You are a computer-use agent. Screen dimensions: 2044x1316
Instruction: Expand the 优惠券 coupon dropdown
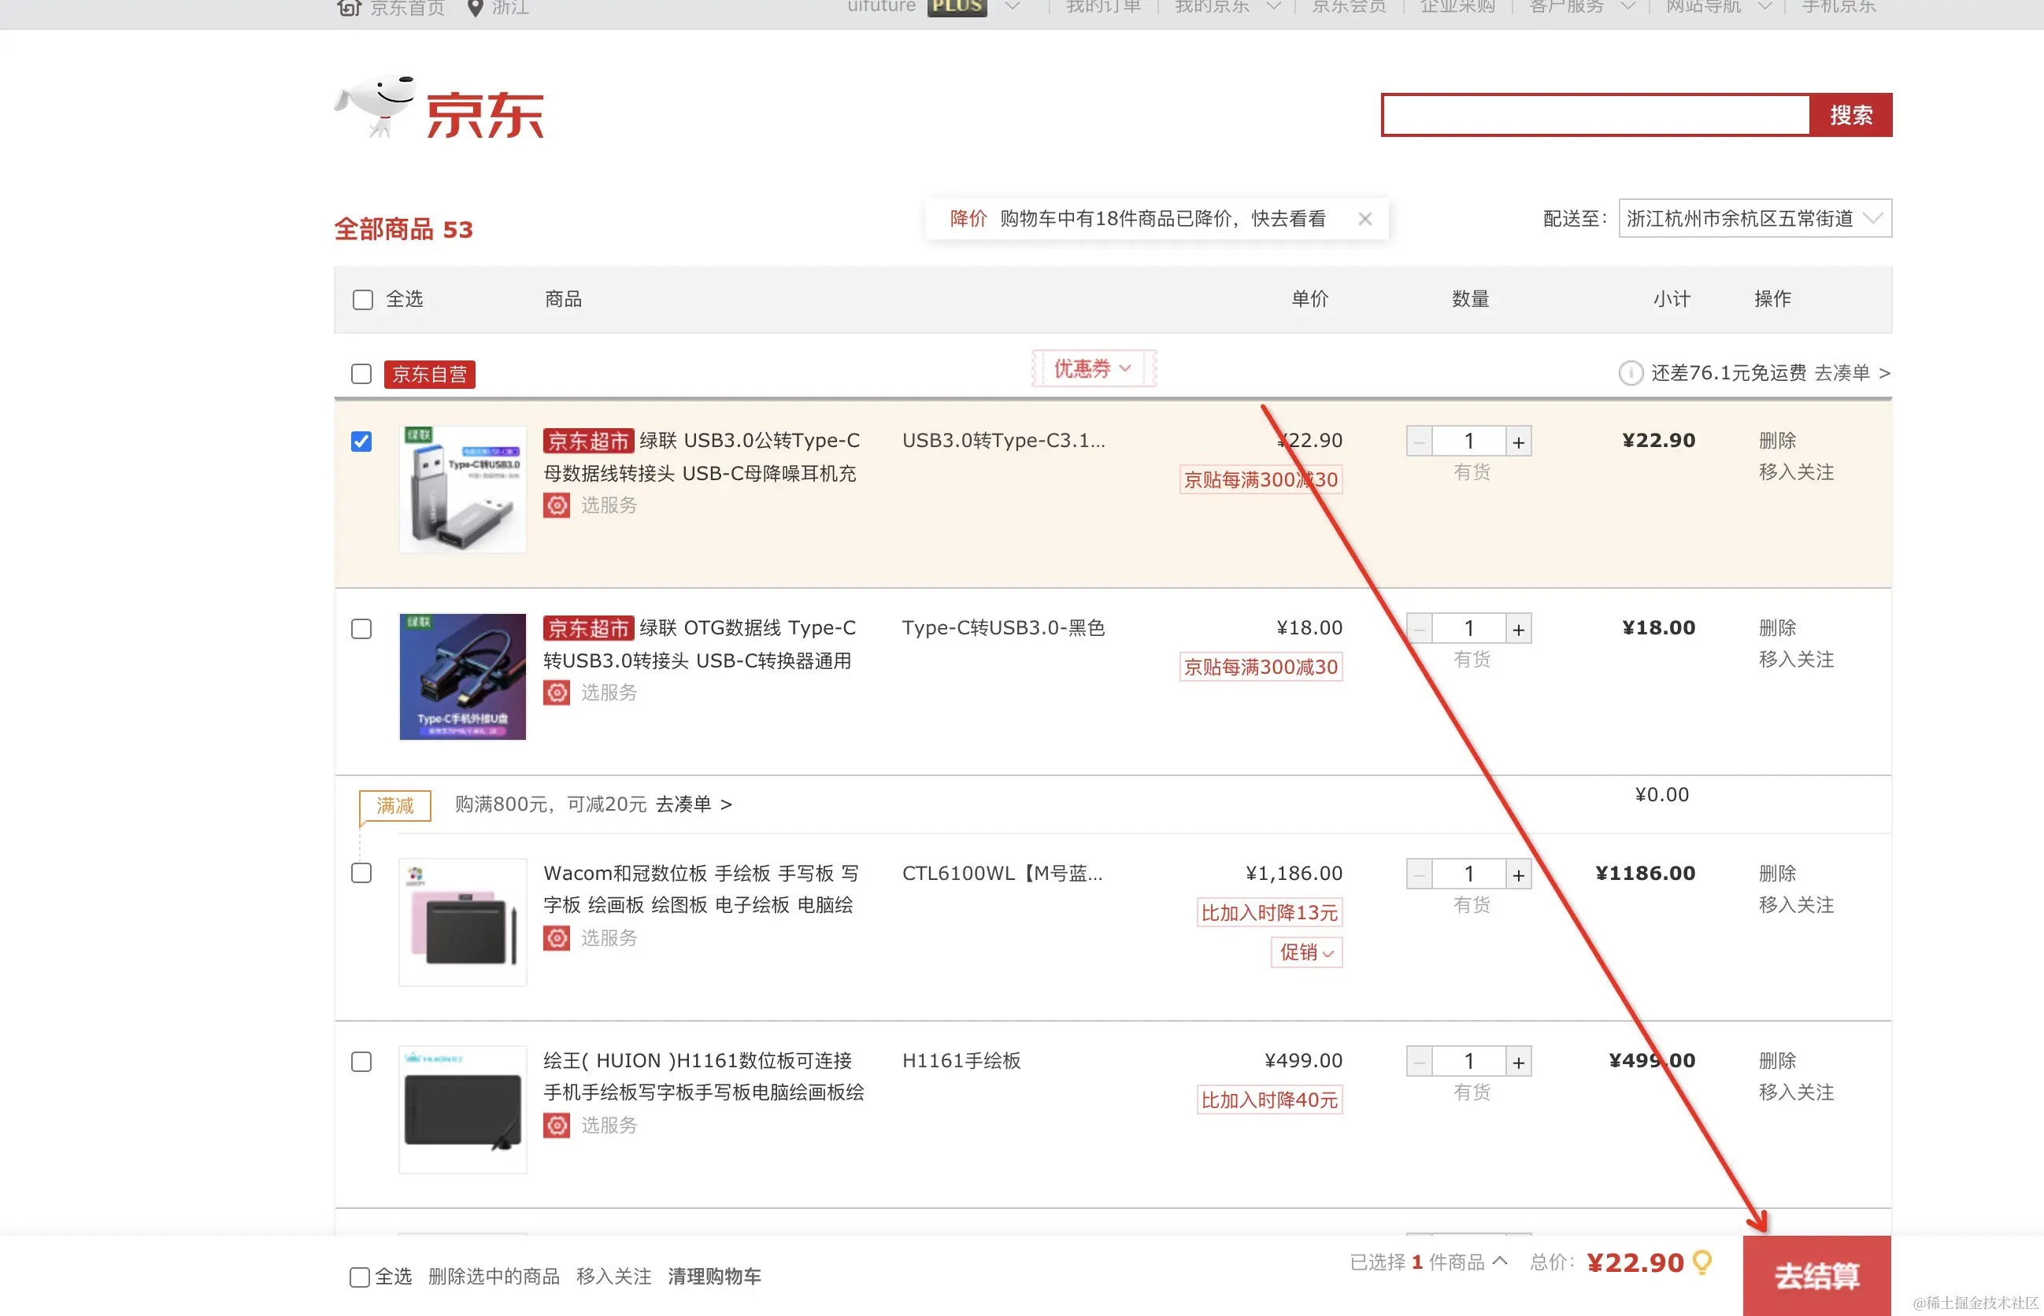[x=1093, y=369]
